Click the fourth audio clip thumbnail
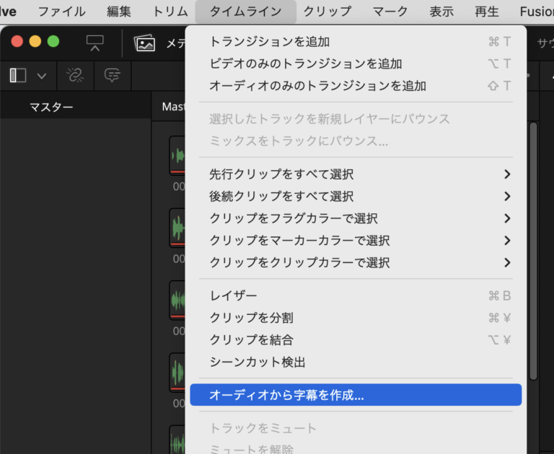The width and height of the screenshot is (554, 454). point(177,373)
